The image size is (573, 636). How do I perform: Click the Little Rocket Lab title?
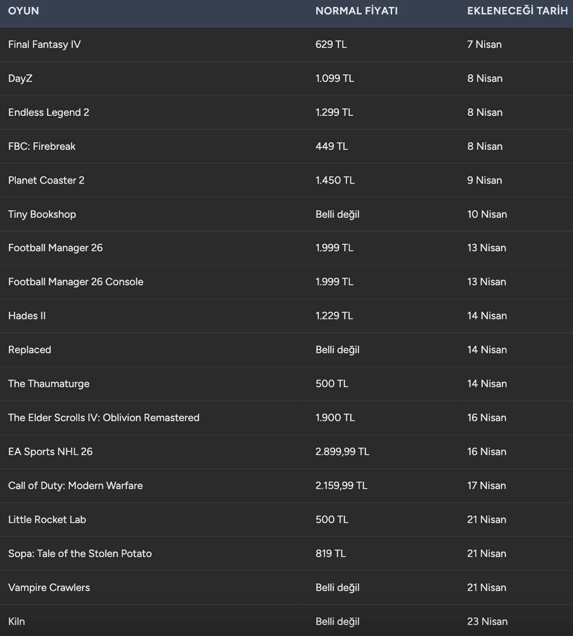point(47,520)
